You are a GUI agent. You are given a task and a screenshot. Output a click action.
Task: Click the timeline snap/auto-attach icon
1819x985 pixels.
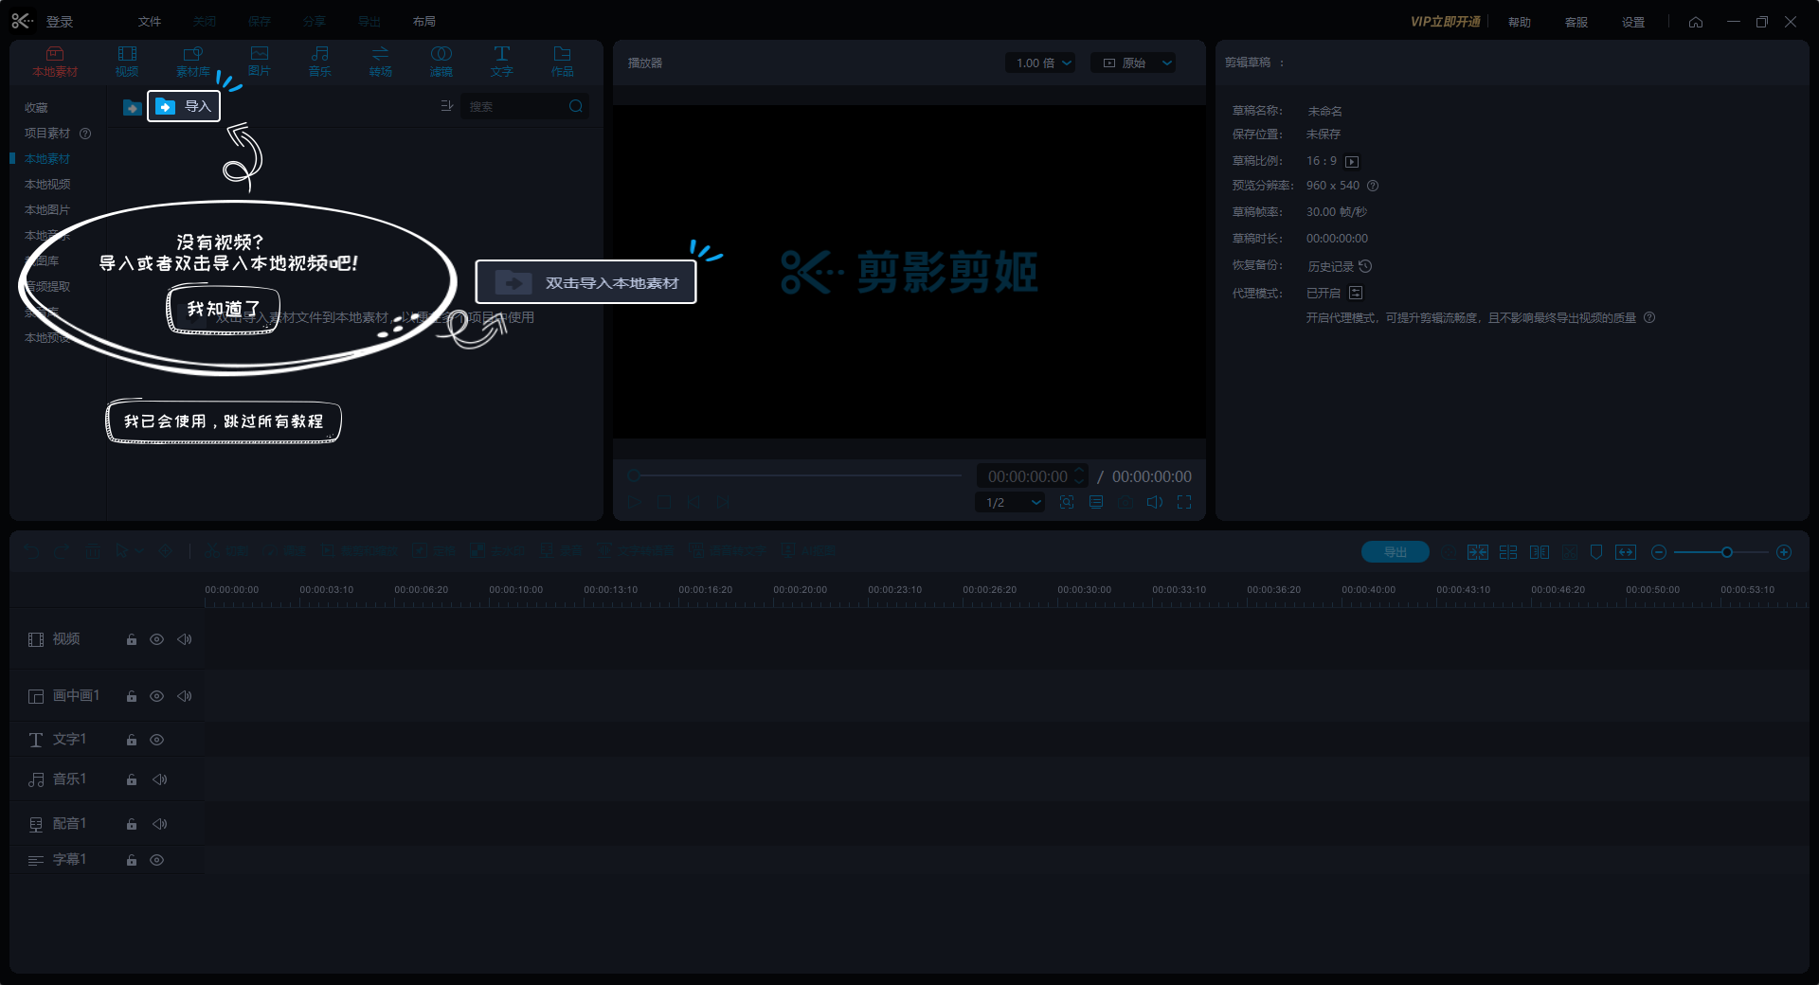tap(1478, 552)
